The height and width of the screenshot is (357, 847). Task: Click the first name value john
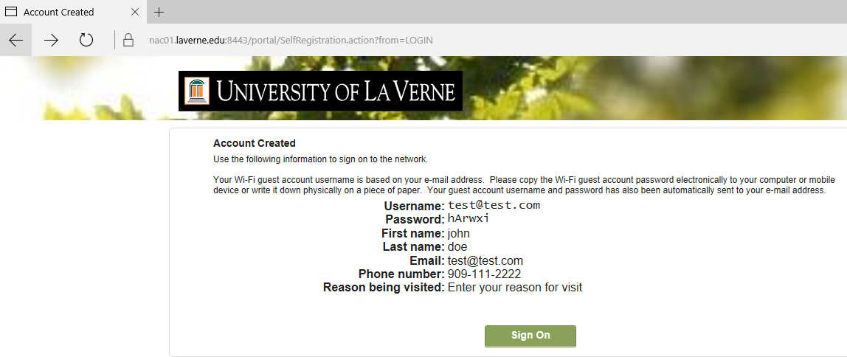[x=459, y=234]
